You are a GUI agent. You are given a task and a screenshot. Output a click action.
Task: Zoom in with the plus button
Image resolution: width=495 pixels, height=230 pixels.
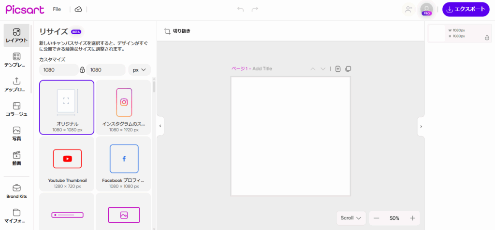click(x=412, y=218)
